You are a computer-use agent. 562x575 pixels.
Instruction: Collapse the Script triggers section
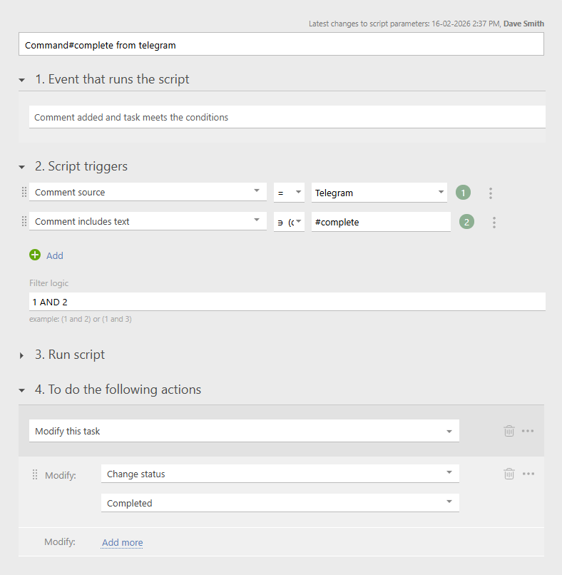22,167
